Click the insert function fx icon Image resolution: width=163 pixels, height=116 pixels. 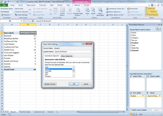[x=33, y=21]
